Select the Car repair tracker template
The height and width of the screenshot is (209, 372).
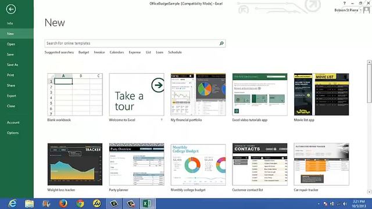point(321,164)
